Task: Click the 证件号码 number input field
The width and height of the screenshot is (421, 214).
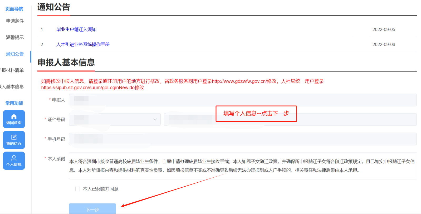Action: coord(290,119)
